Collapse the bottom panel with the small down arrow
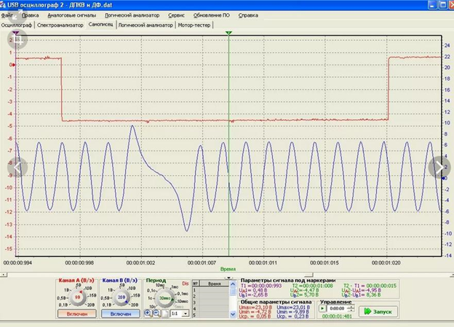The image size is (454, 327). (228, 278)
